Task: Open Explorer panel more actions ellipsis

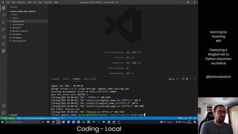Action: tap(45, 7)
